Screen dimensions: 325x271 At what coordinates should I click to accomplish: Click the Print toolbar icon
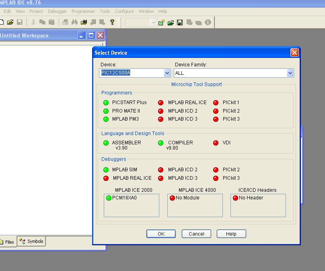pyautogui.click(x=65, y=22)
